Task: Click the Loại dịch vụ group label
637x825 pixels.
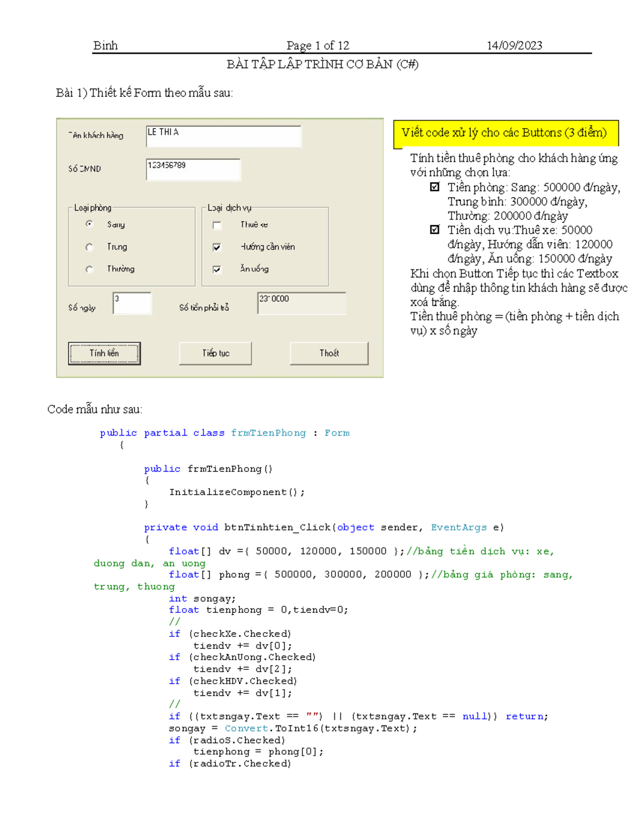Action: pyautogui.click(x=229, y=208)
